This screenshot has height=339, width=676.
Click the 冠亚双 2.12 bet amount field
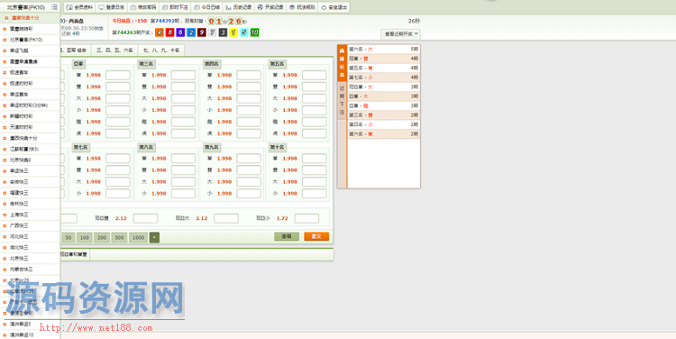145,219
